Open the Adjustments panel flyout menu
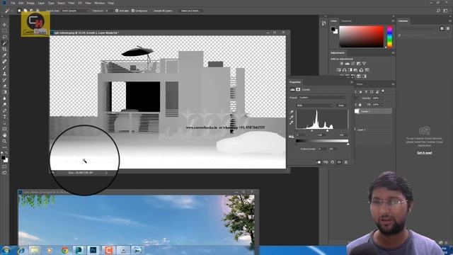The width and height of the screenshot is (453, 255). click(x=393, y=53)
